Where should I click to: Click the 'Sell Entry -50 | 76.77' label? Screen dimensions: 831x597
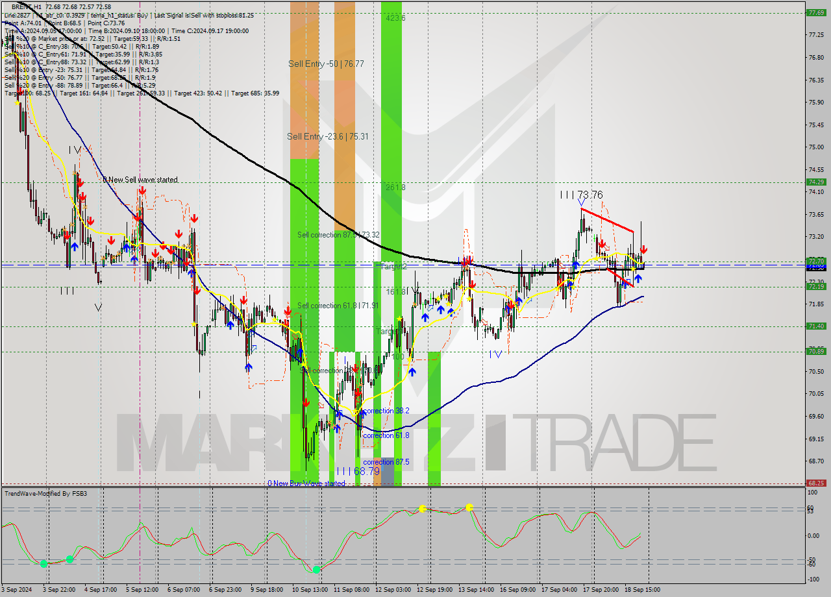coord(326,64)
